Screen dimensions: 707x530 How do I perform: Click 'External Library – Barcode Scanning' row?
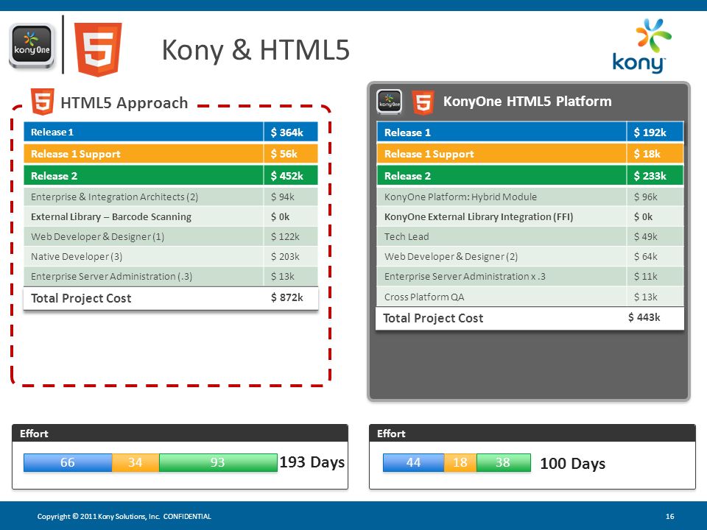[170, 216]
